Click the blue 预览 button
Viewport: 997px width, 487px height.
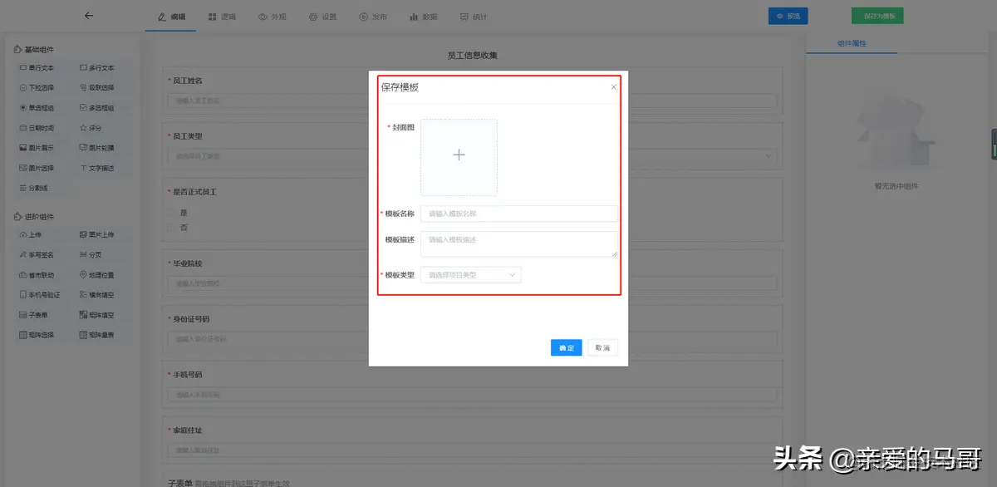pyautogui.click(x=788, y=15)
